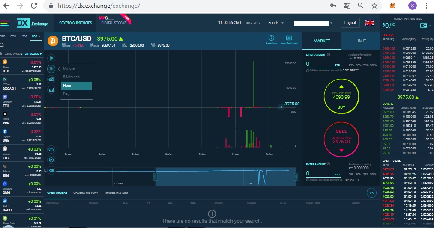Viewport: 434px width, 228px height.
Task: Switch to the DIGITAL STOCKS tab
Action: 114,23
